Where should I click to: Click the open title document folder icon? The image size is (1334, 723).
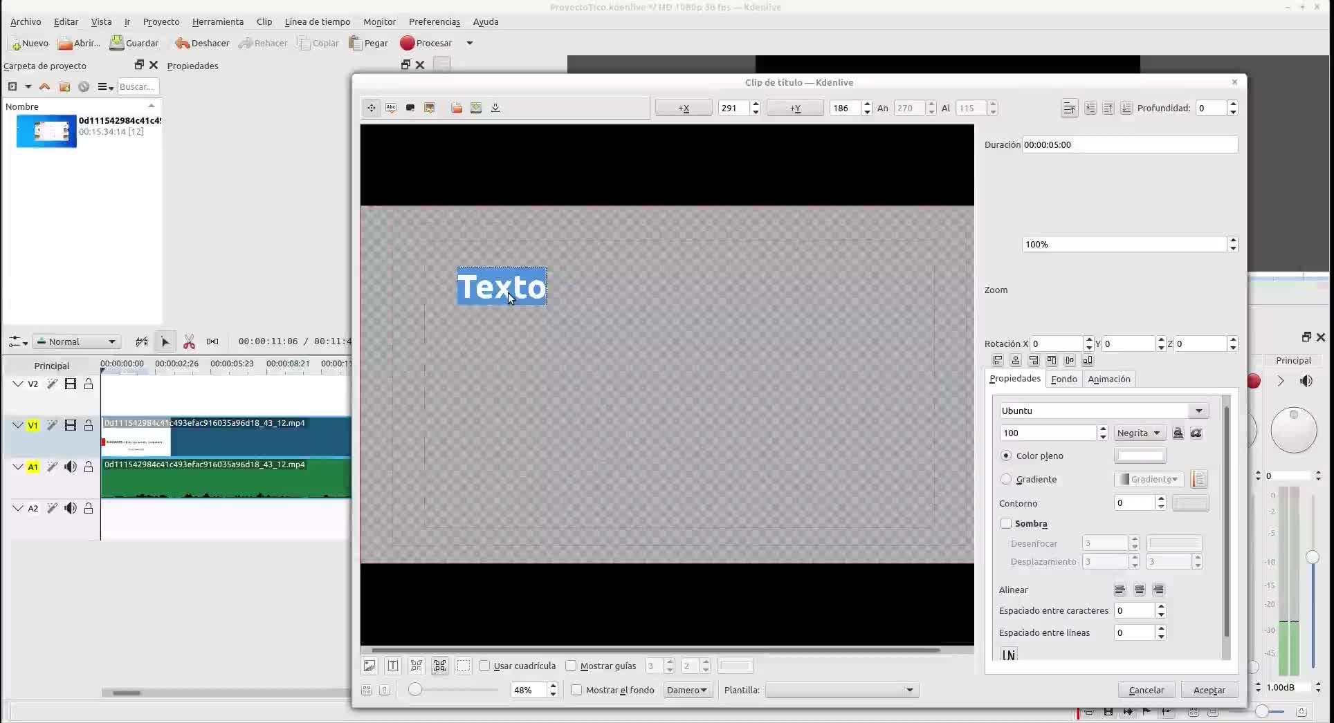pos(457,108)
